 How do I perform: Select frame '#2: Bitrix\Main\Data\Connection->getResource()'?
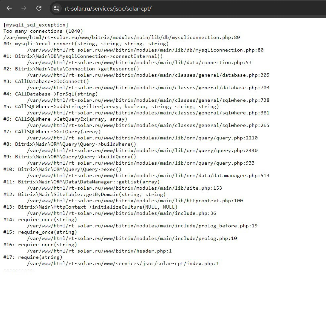(71, 69)
